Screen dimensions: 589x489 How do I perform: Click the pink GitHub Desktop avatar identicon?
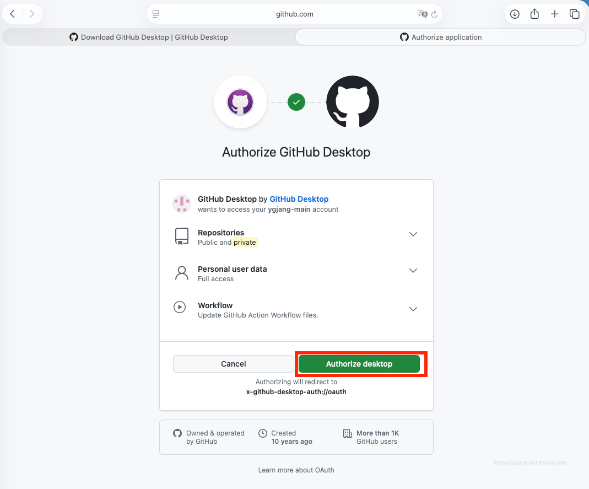click(182, 204)
